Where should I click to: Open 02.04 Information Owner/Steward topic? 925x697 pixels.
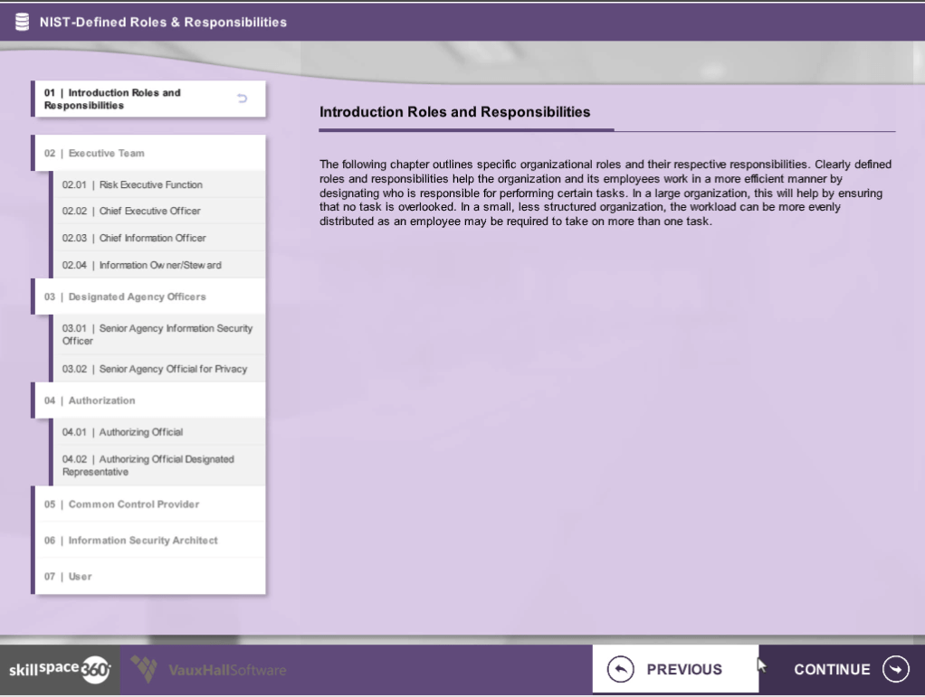pyautogui.click(x=141, y=265)
